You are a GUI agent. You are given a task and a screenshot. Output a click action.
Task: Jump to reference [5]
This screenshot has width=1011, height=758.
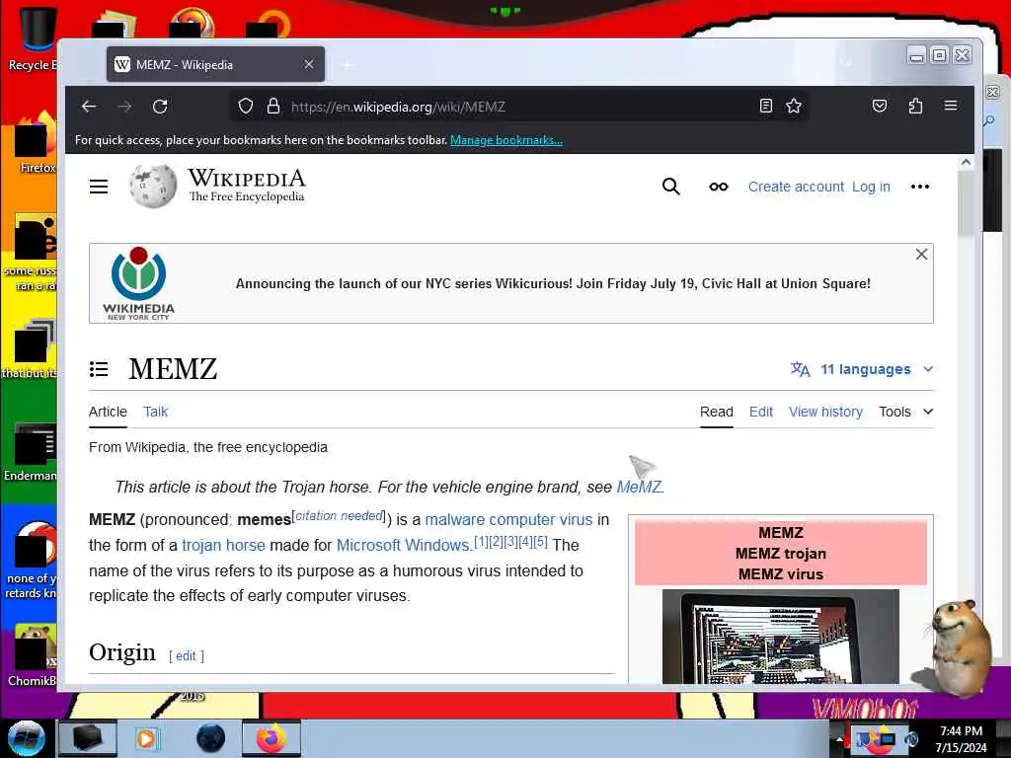coord(540,542)
